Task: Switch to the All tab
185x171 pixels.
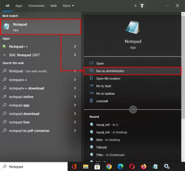Action: [x=7, y=6]
